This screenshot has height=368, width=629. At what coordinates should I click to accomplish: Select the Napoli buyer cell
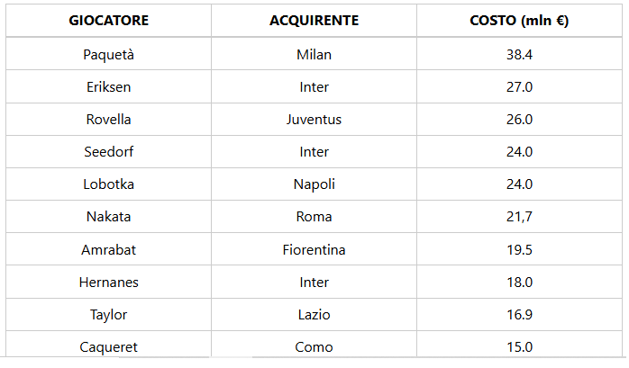point(314,184)
